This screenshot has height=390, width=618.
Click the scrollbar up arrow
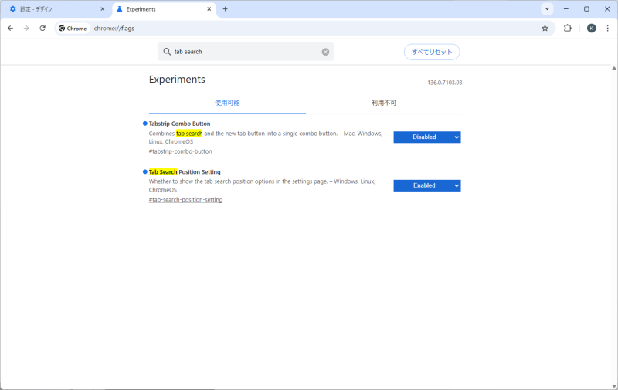point(614,68)
